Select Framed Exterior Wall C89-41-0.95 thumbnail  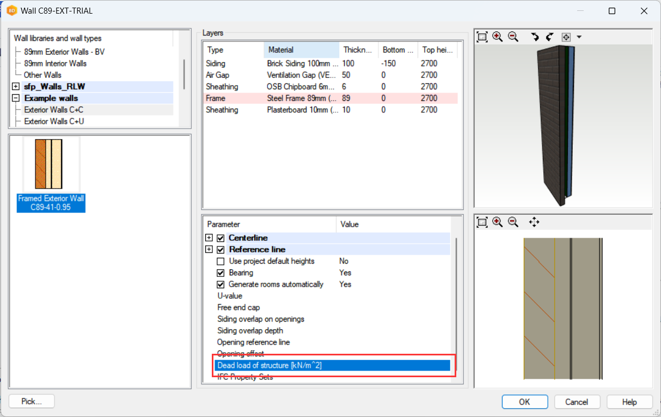[x=51, y=174]
